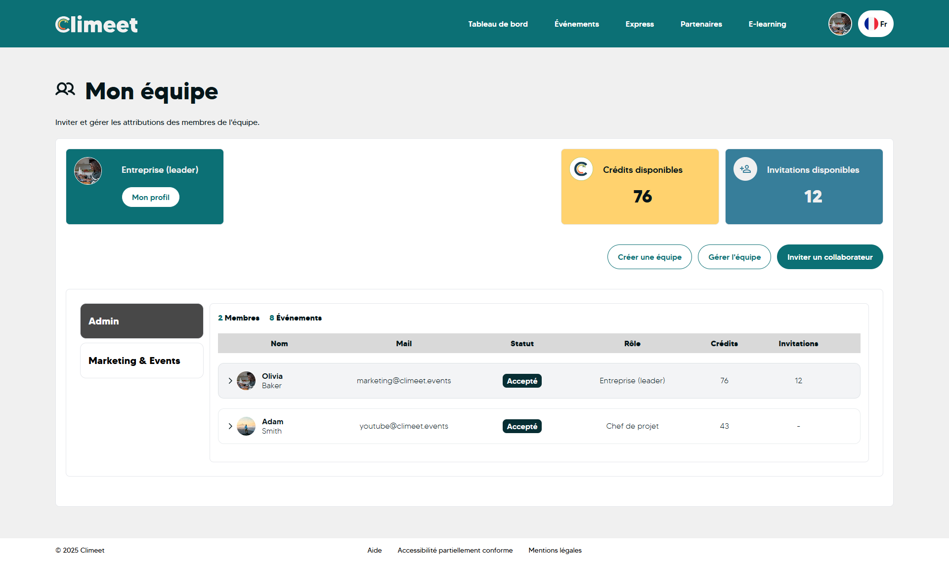
Task: Open the user avatar in the top navigation
Action: 840,24
